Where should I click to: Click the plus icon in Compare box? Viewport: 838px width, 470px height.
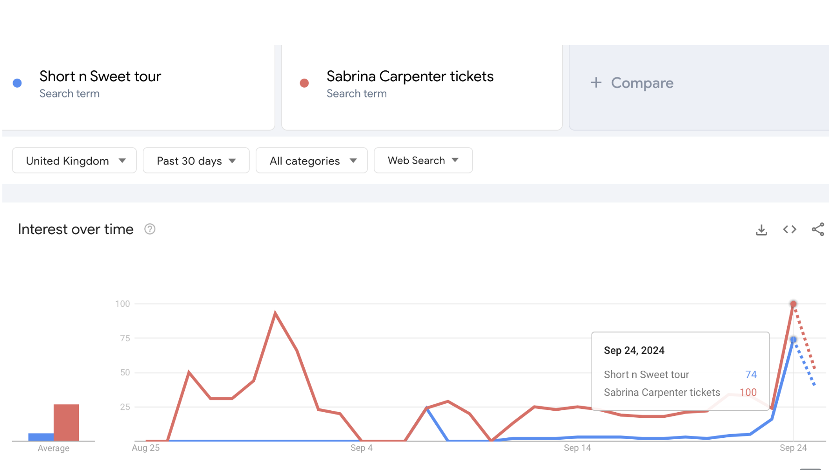(596, 83)
